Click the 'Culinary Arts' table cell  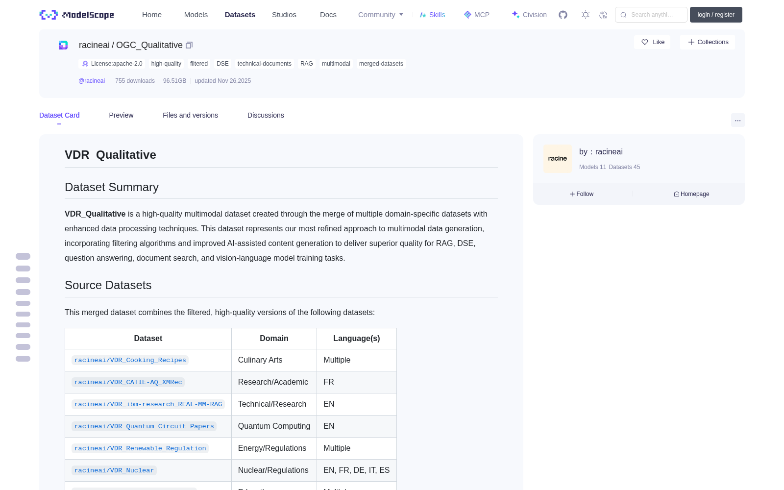pos(274,360)
